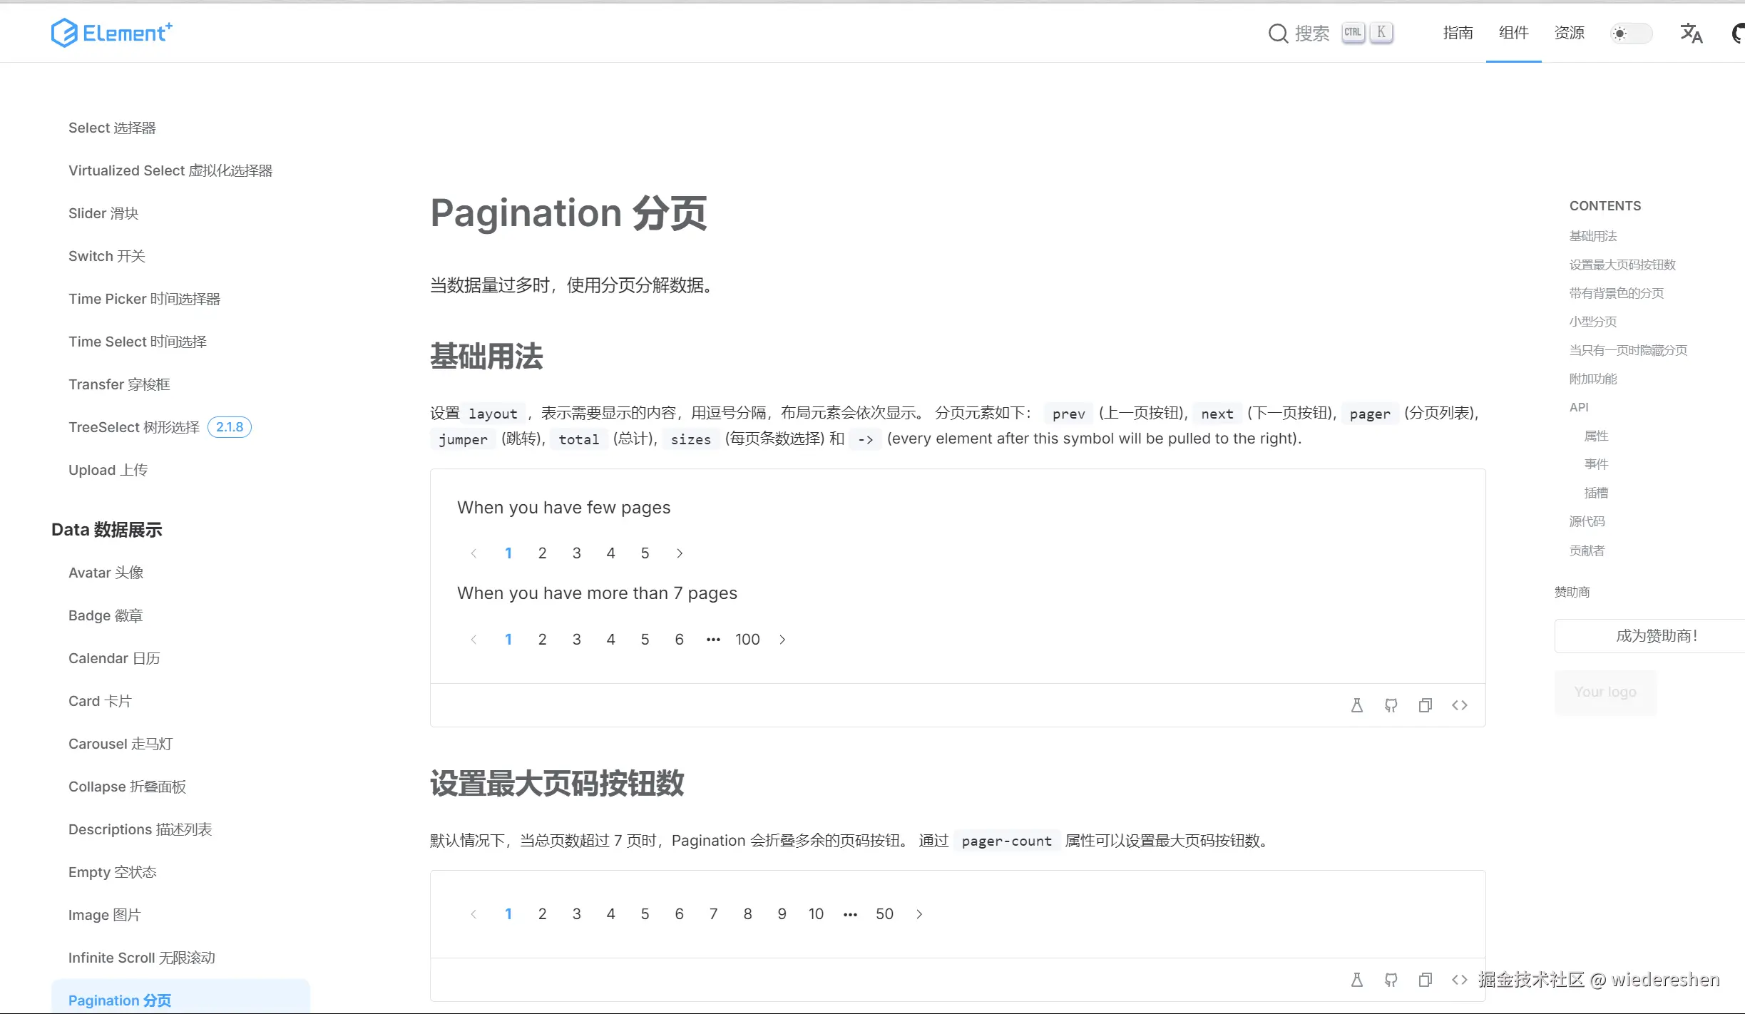Screen dimensions: 1745x1014
Task: Select page 3 in the basic pagination demo
Action: [x=576, y=553]
